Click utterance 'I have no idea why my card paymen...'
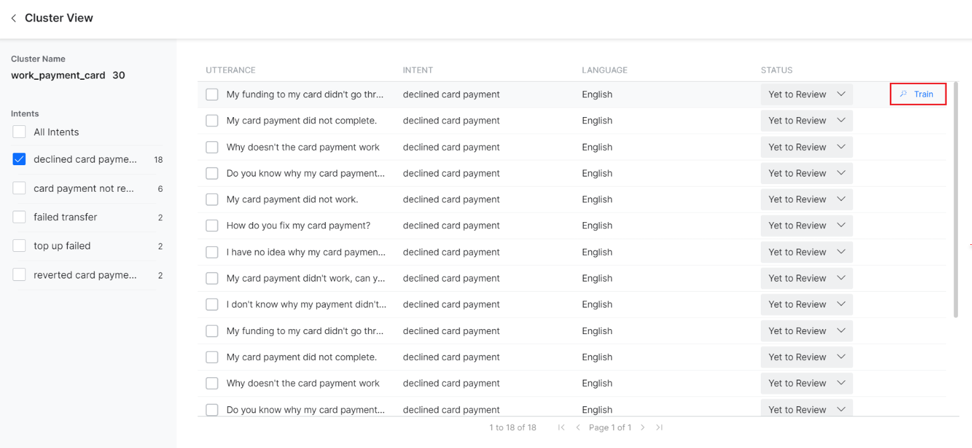The image size is (972, 448). coord(305,252)
